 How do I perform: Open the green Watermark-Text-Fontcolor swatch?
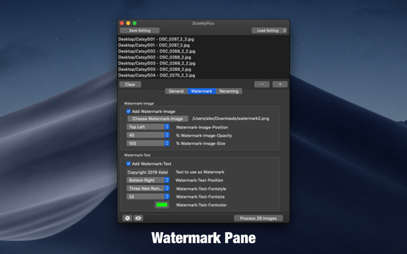click(x=162, y=205)
